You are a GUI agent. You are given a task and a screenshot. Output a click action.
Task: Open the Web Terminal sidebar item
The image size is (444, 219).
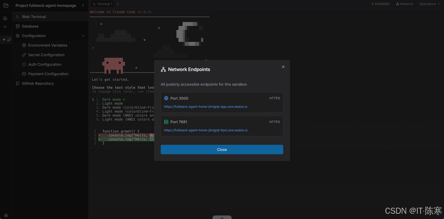50,17
